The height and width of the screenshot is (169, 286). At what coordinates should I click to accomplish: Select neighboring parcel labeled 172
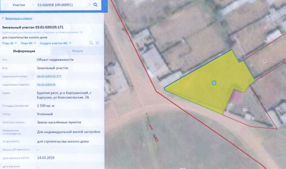(x=245, y=110)
